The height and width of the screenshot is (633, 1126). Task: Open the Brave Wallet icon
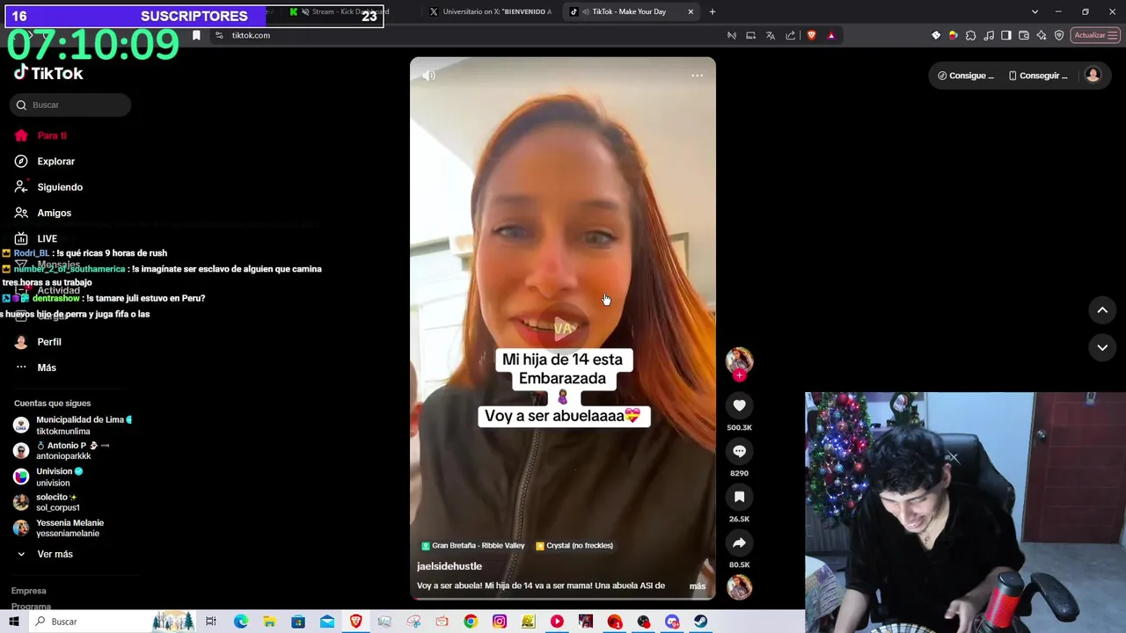(x=1024, y=35)
